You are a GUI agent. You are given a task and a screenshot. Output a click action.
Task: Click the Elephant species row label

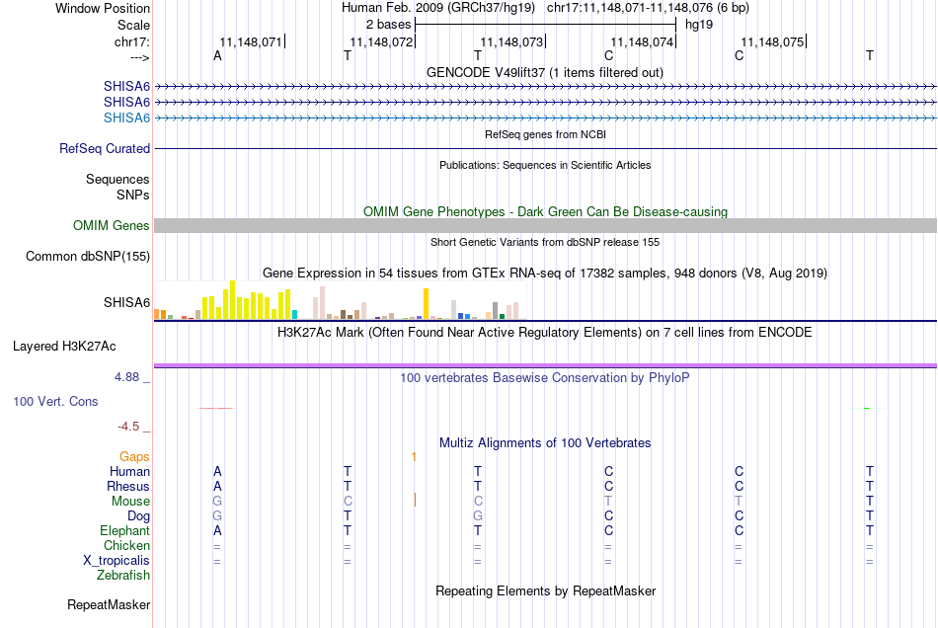pos(124,530)
